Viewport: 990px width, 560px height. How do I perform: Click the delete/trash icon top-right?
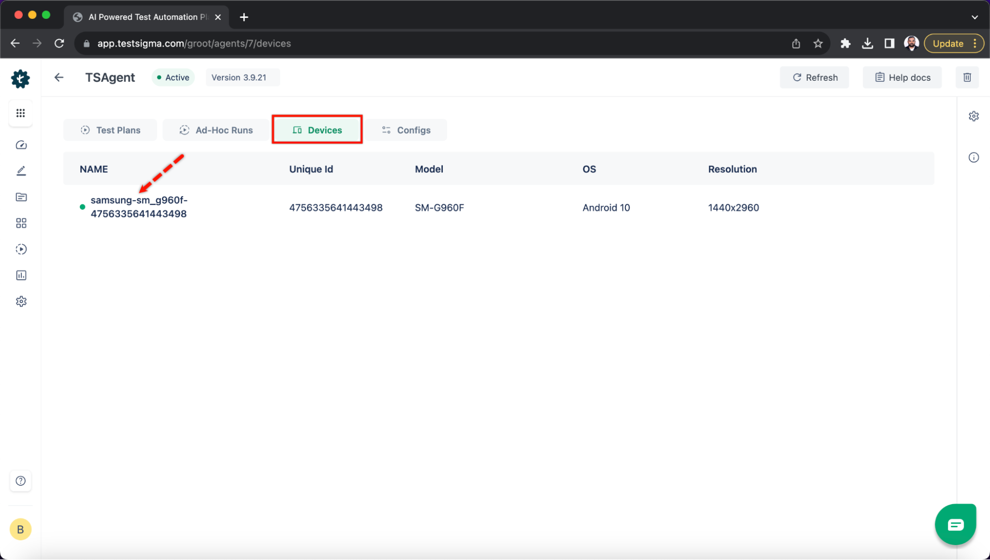967,77
